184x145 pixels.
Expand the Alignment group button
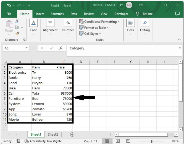click(x=50, y=27)
